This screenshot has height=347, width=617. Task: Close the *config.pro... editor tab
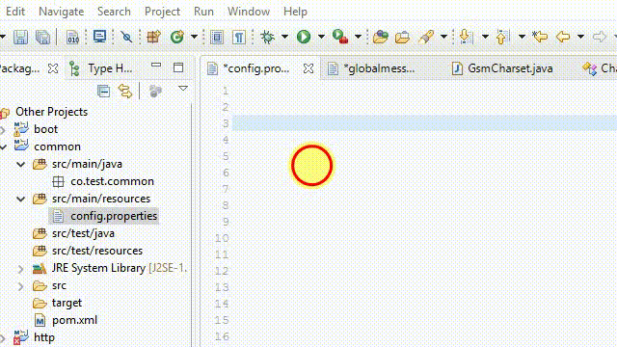[308, 68]
